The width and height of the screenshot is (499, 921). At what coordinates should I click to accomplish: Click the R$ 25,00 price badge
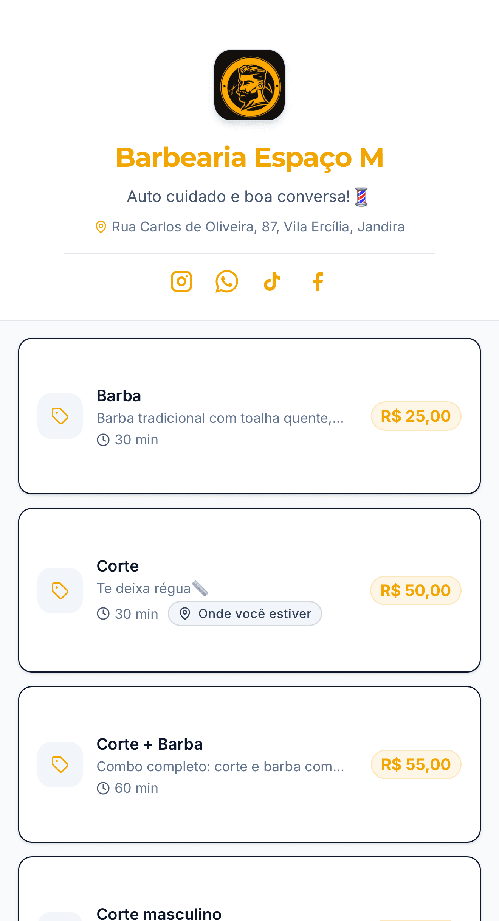pos(416,416)
